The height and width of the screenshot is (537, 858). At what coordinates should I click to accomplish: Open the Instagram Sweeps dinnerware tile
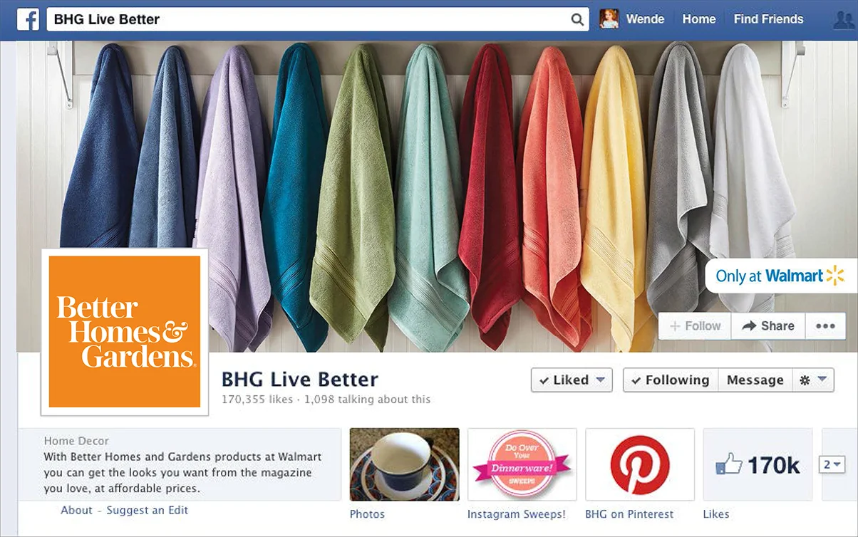click(522, 464)
